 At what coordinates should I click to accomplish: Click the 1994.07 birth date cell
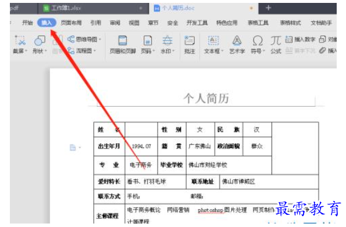pos(141,146)
